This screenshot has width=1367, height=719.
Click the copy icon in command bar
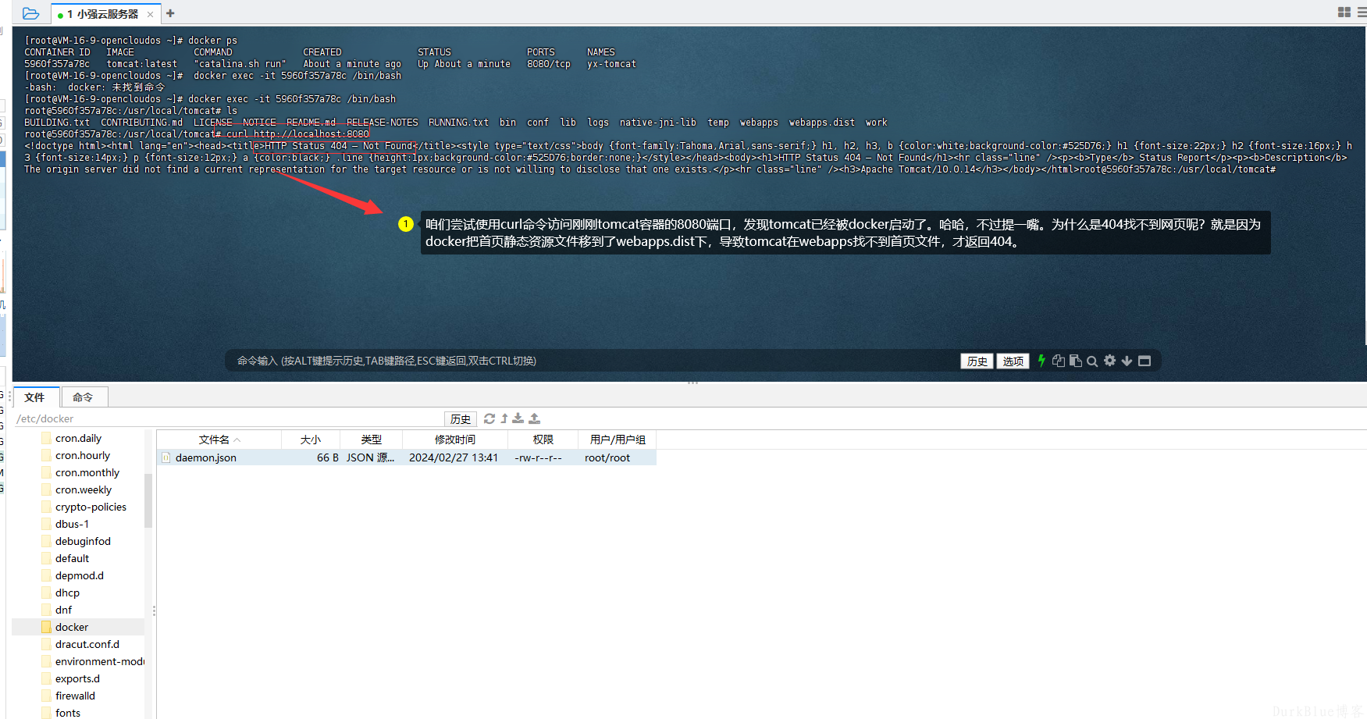click(1059, 361)
